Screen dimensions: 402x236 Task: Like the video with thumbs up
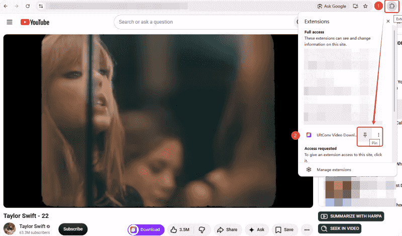(x=180, y=229)
